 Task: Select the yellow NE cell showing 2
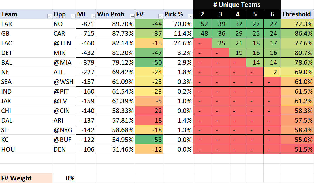click(x=272, y=72)
